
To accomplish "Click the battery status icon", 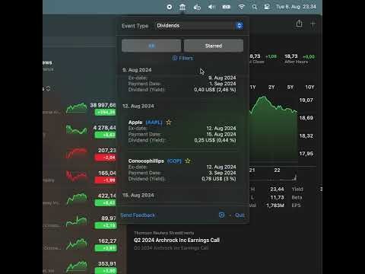I will (x=227, y=7).
